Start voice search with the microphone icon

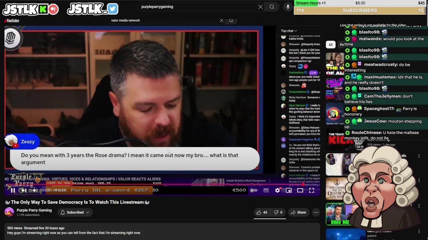(288, 7)
